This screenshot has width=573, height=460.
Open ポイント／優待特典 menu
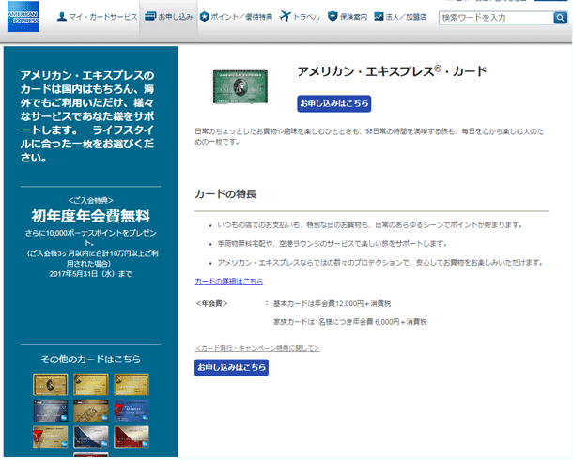coord(237,17)
